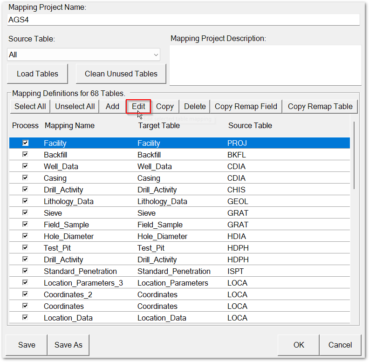Image resolution: width=369 pixels, height=362 pixels.
Task: Toggle the Standard_Penetration row checkbox
Action: [x=25, y=271]
